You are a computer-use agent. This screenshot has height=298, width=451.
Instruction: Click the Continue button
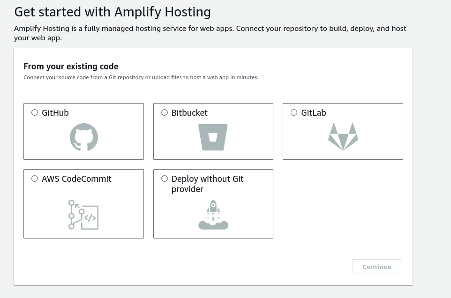377,267
